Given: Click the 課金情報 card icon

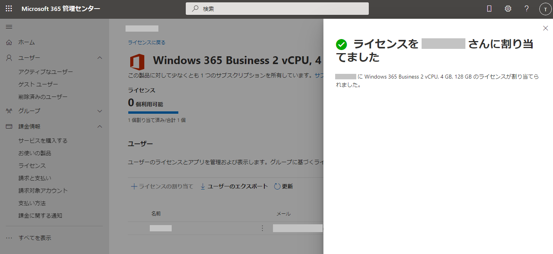Looking at the screenshot, I should 9,127.
